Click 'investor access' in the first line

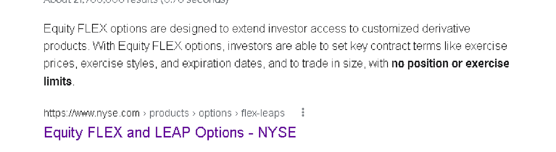point(307,28)
